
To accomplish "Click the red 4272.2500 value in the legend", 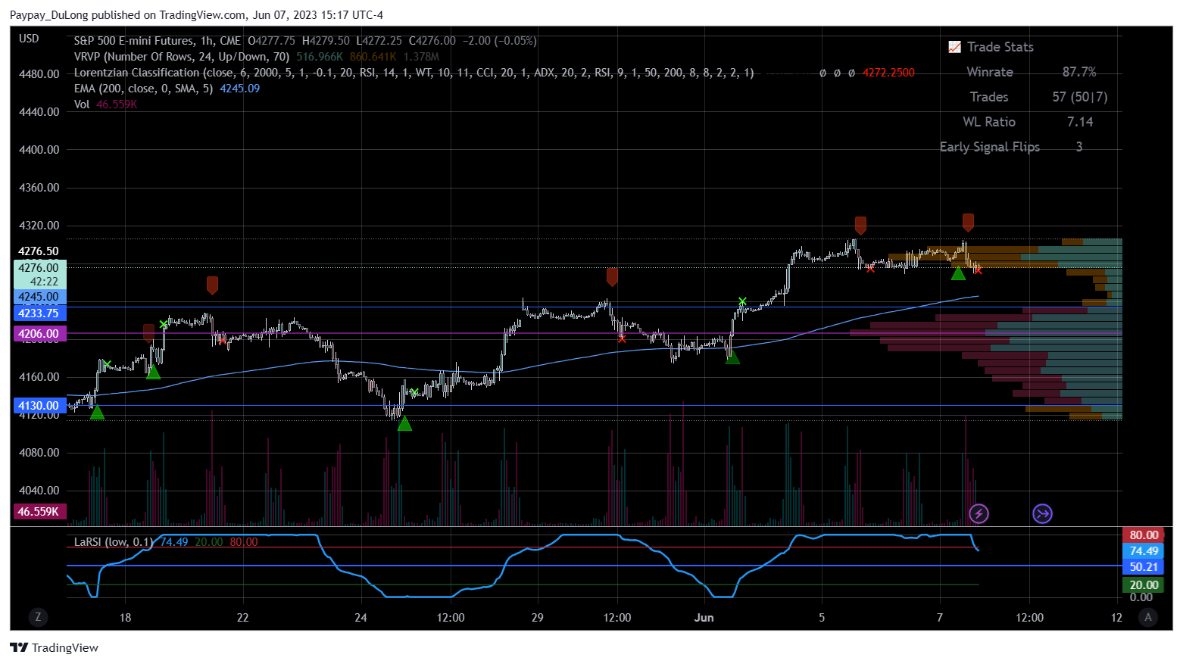I will [888, 73].
